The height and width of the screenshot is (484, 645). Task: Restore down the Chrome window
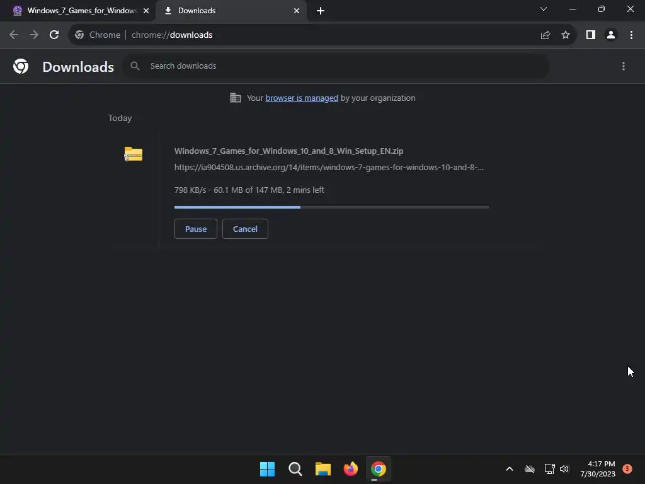(x=602, y=9)
